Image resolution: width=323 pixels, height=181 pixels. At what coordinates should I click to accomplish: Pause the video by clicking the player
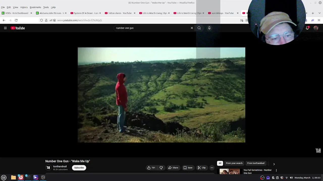(161, 95)
